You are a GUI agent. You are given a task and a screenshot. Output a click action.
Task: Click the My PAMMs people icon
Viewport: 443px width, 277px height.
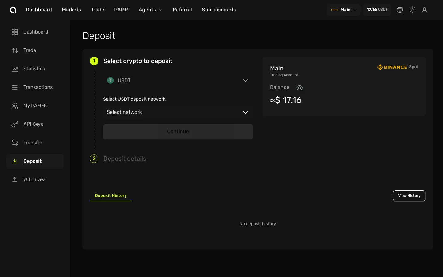point(15,106)
